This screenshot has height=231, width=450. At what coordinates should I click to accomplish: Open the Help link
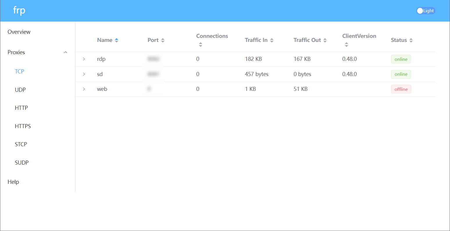click(x=13, y=182)
